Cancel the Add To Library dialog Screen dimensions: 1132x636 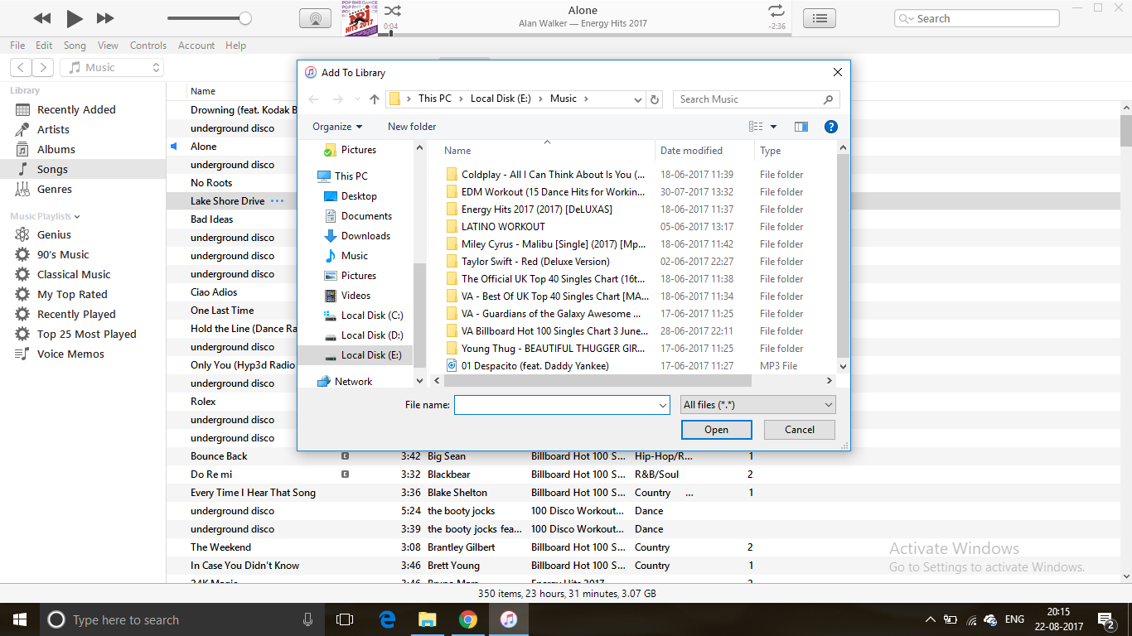[x=800, y=430]
